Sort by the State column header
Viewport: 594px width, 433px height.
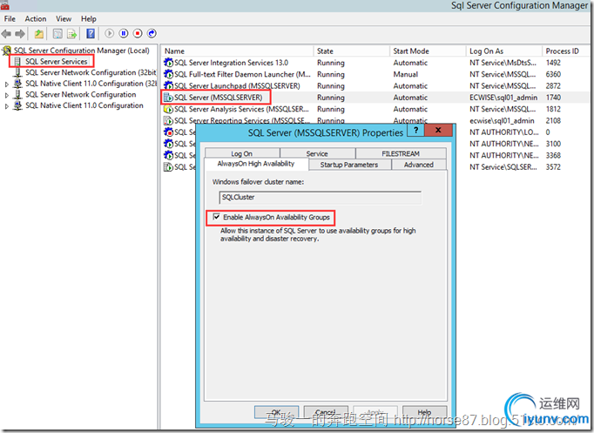point(352,51)
